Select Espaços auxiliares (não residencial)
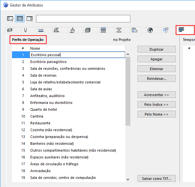195x187 pixels. tap(69, 157)
